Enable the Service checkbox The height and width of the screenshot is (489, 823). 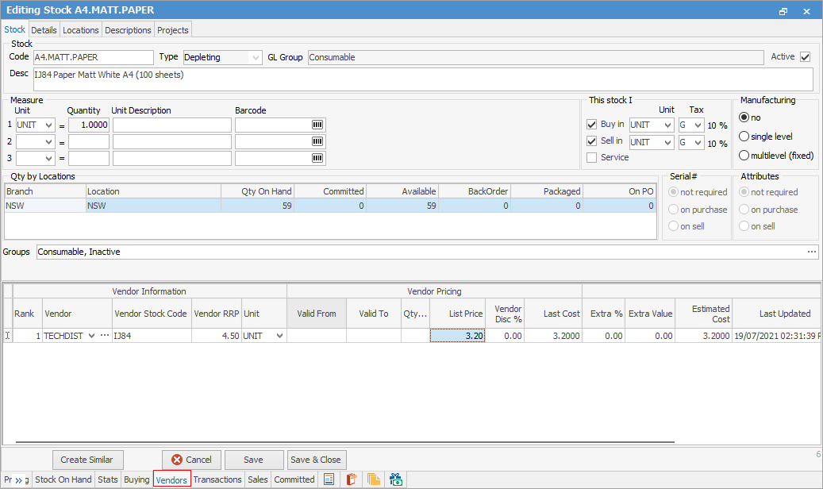[591, 156]
